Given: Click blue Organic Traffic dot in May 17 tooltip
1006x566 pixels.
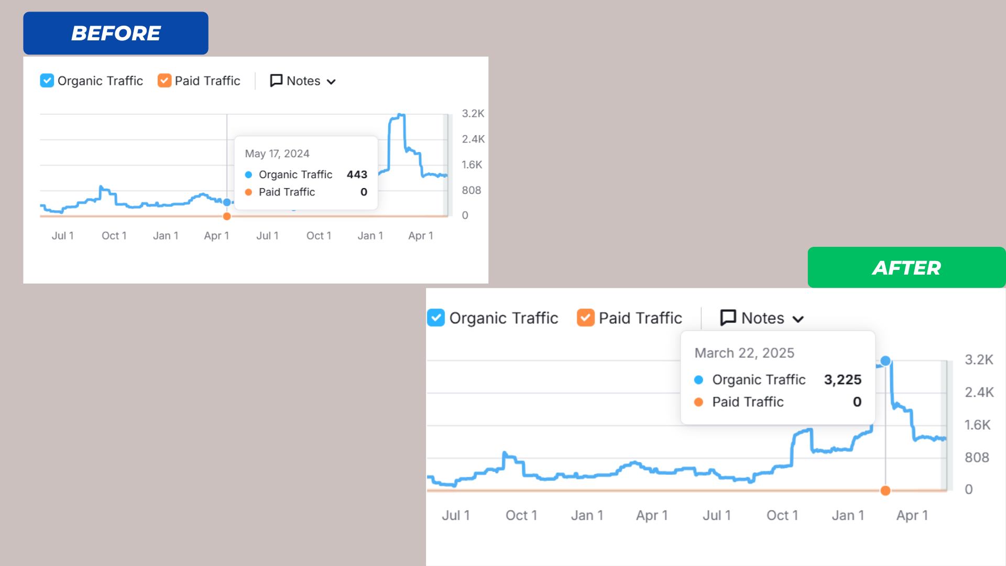Looking at the screenshot, I should [248, 175].
